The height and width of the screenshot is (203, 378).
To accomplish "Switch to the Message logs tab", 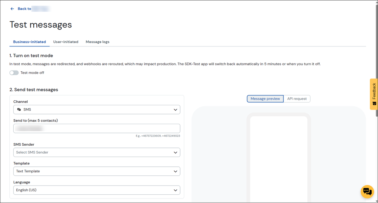I will pos(97,42).
